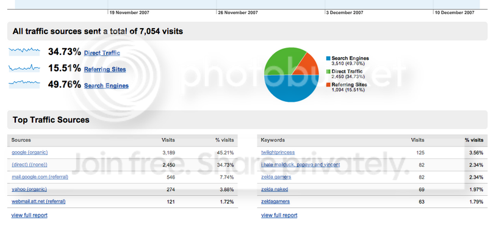Open the Direct Traffic link
The width and height of the screenshot is (488, 233).
102,53
